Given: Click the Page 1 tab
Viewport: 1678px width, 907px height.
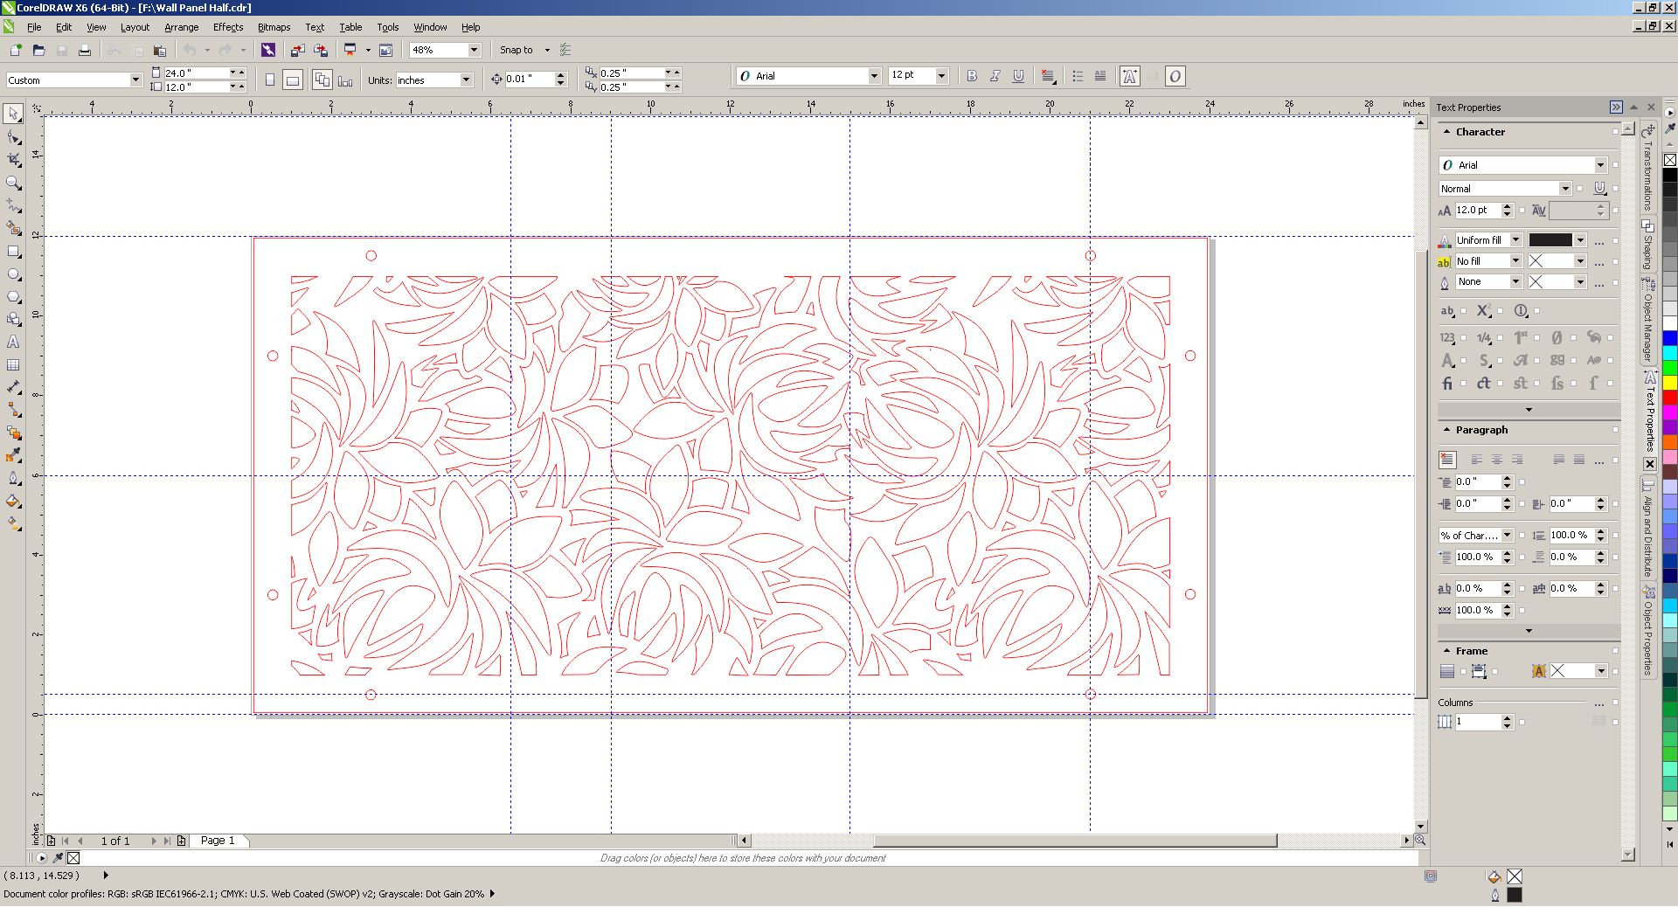Looking at the screenshot, I should click(218, 841).
